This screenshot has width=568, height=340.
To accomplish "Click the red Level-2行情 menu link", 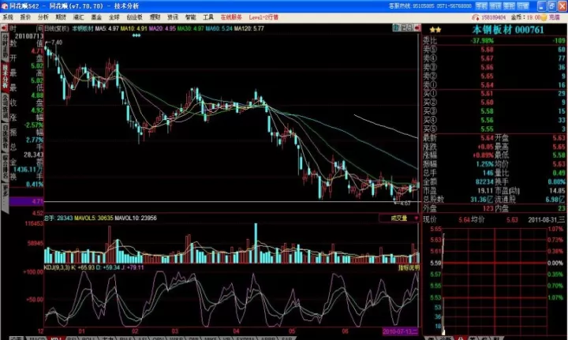I will click(263, 17).
